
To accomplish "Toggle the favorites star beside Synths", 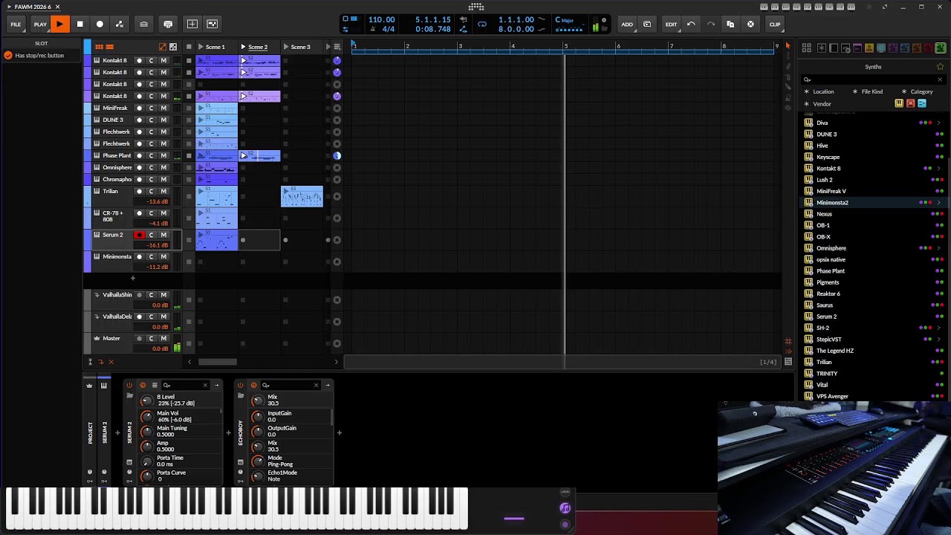I will coord(940,67).
